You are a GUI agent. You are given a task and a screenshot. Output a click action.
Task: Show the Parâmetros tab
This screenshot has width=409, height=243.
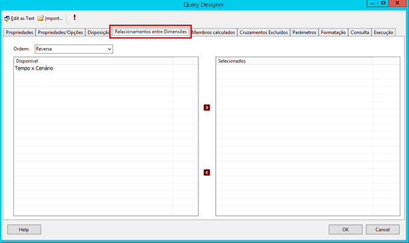tap(304, 33)
